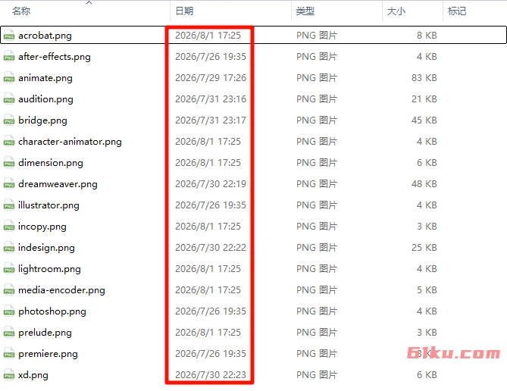Select the file name character-animator.png

[70, 142]
